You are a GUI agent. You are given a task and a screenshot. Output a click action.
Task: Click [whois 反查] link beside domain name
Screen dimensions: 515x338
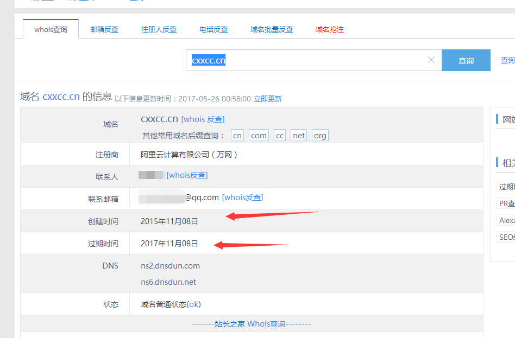[203, 119]
